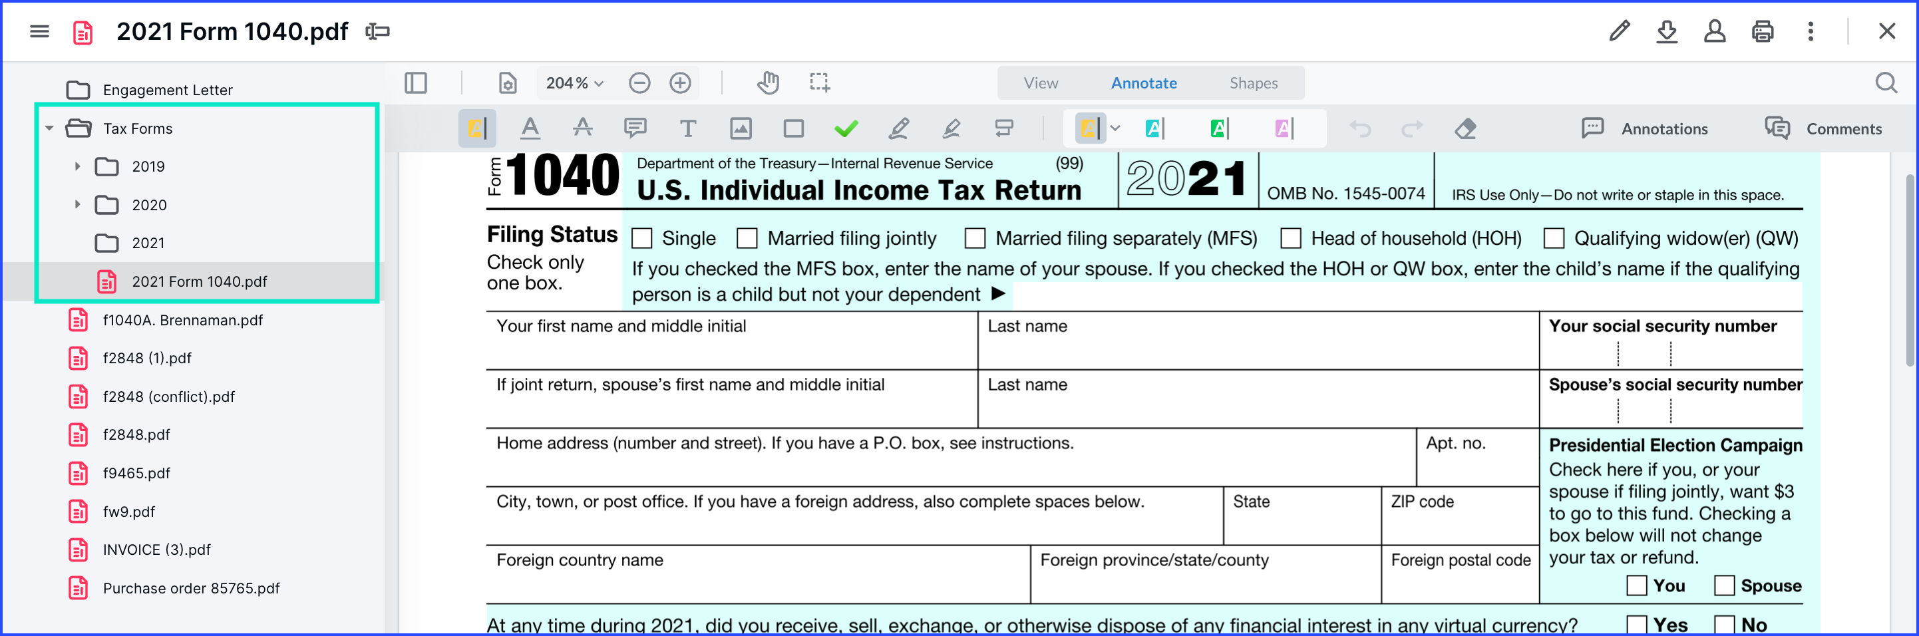
Task: Print the document
Action: [1762, 31]
